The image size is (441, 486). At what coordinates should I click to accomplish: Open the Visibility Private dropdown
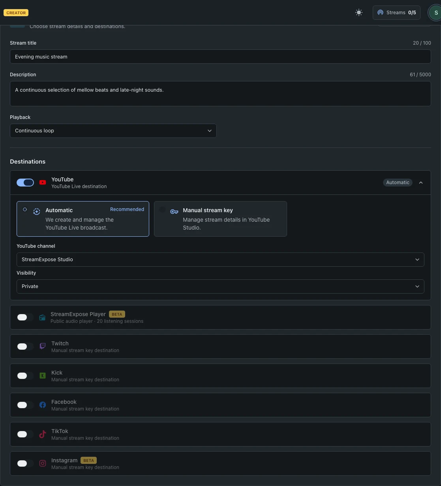[x=220, y=286]
